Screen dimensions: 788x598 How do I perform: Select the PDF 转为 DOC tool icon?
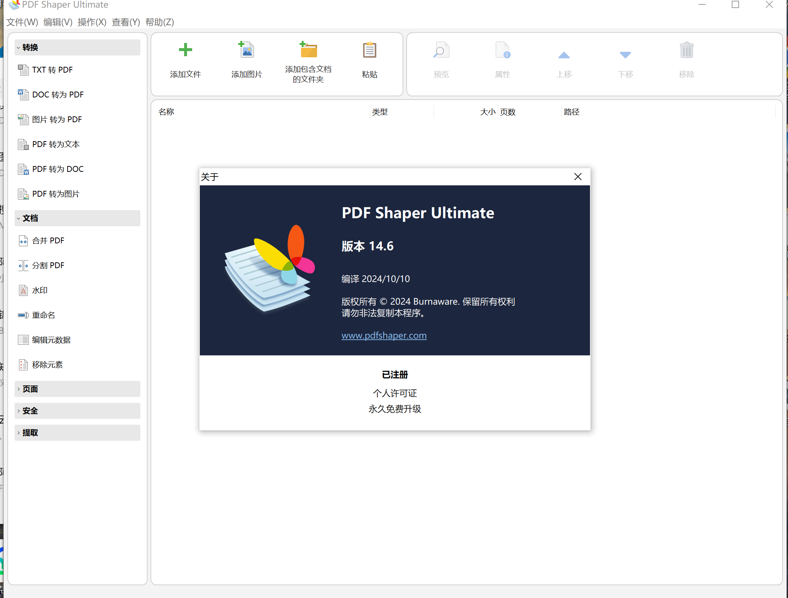coord(23,169)
